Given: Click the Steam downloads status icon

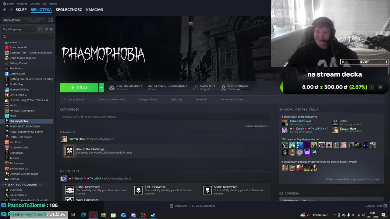Looking at the screenshot, I should (172, 206).
